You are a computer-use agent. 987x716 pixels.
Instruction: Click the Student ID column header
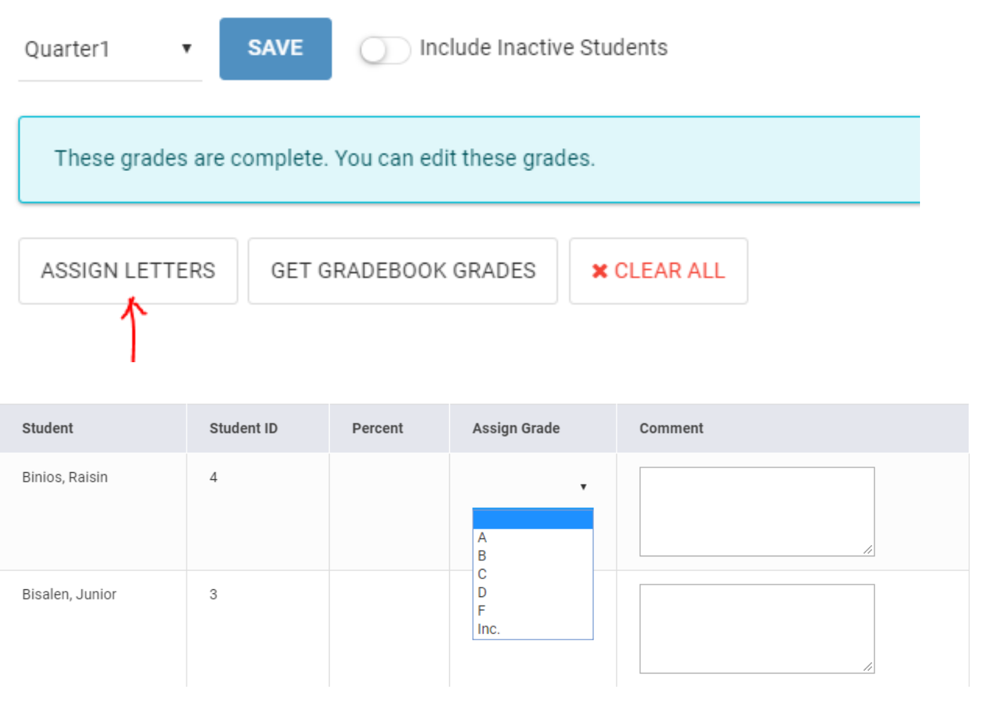point(243,428)
